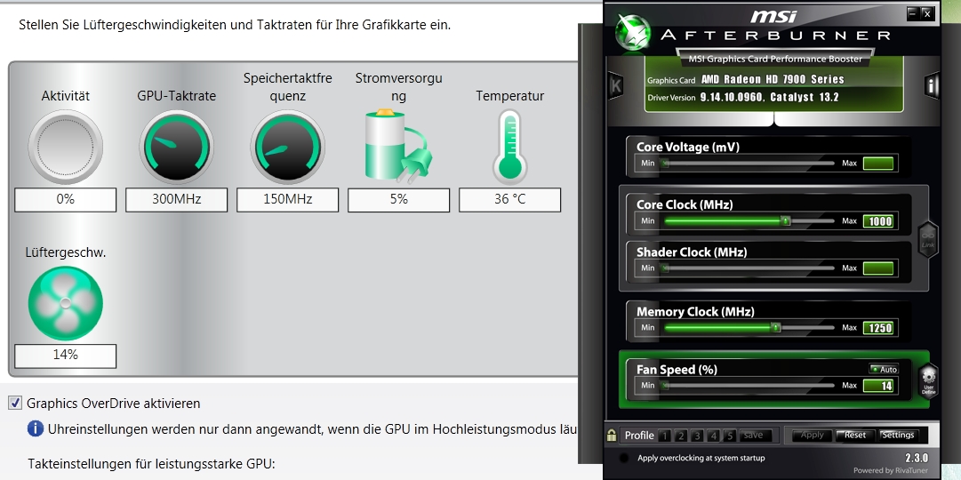
Task: Toggle Apply overclocking at system startup
Action: pyautogui.click(x=624, y=458)
